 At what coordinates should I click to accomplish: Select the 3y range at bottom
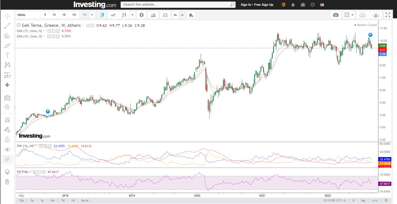pos(32,200)
